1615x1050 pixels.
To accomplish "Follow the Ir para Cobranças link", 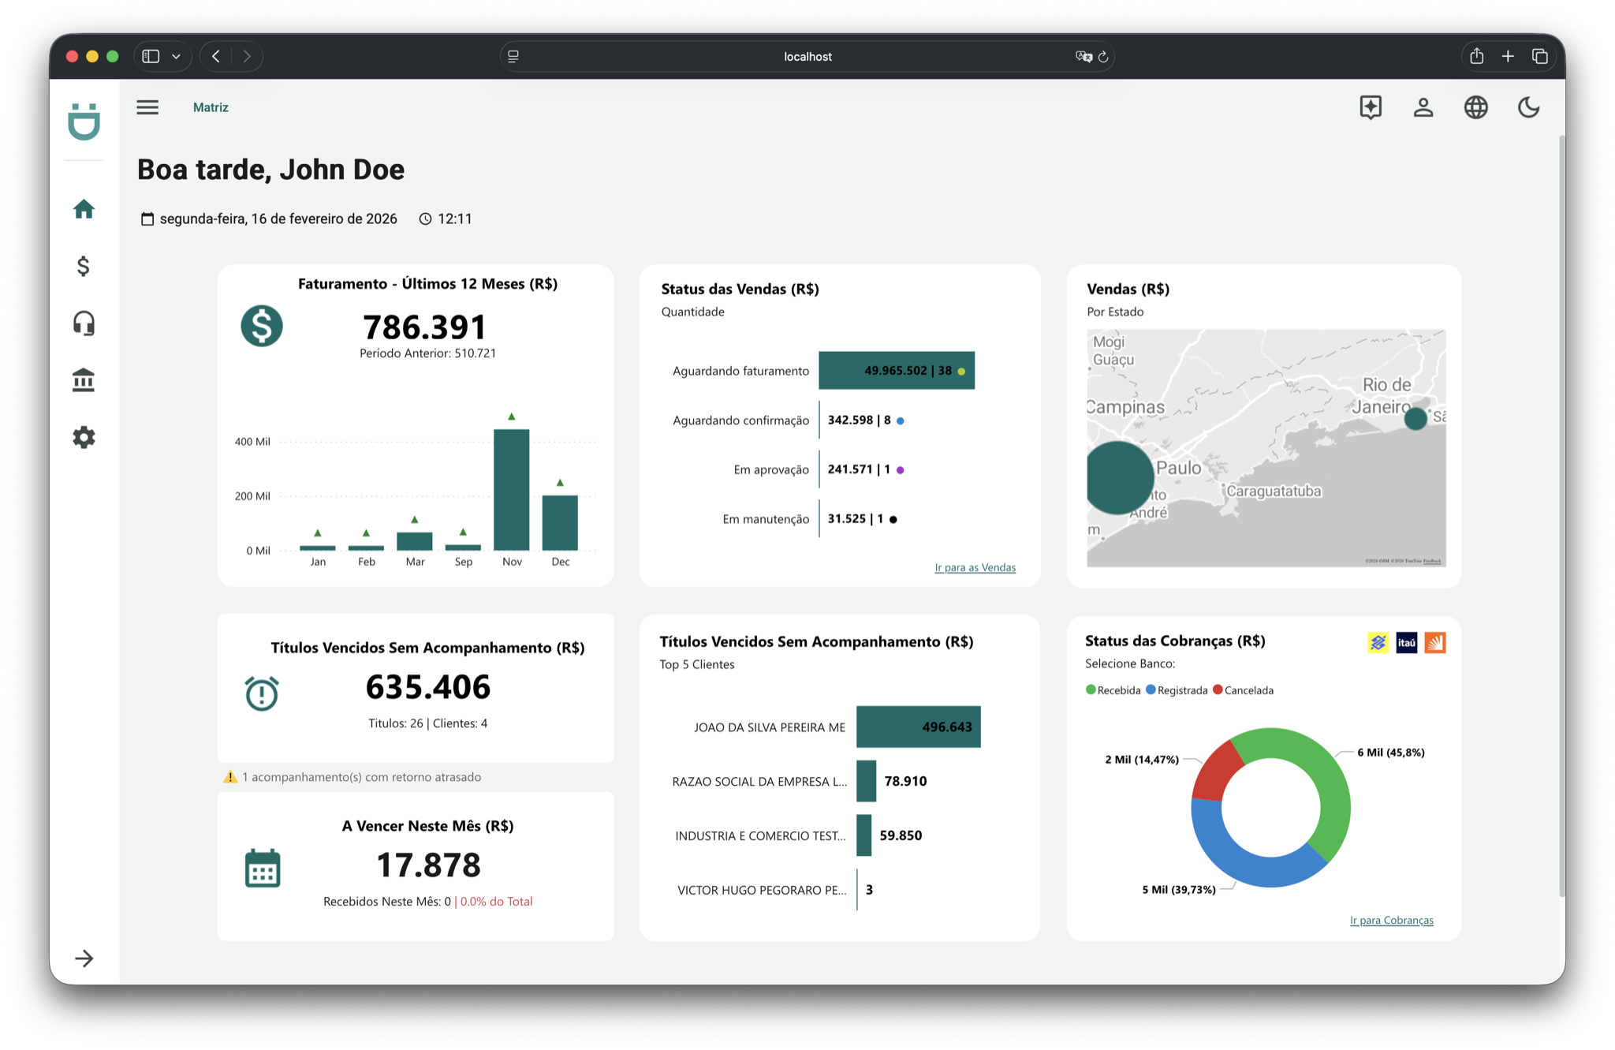I will [x=1391, y=920].
